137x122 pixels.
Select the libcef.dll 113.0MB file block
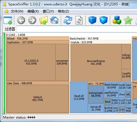(x=79, y=97)
